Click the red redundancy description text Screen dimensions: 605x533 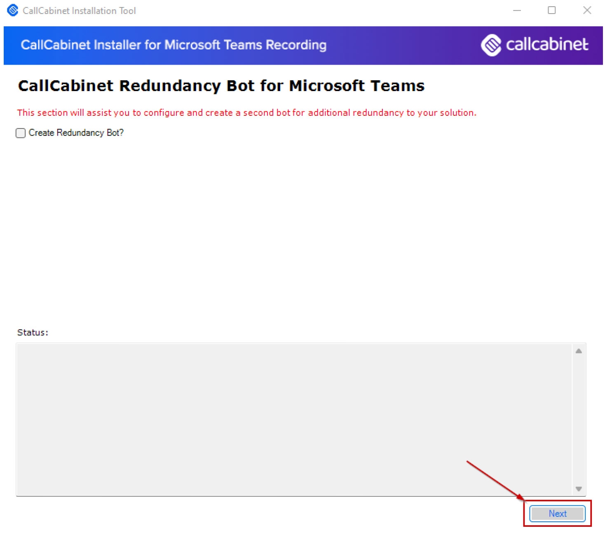[x=247, y=113]
